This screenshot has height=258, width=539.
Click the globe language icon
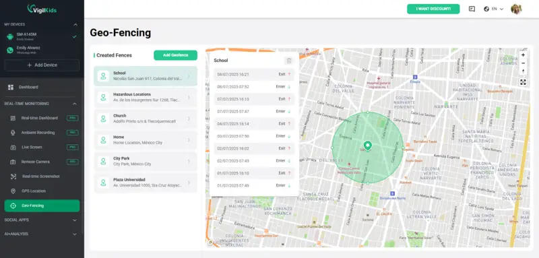486,9
